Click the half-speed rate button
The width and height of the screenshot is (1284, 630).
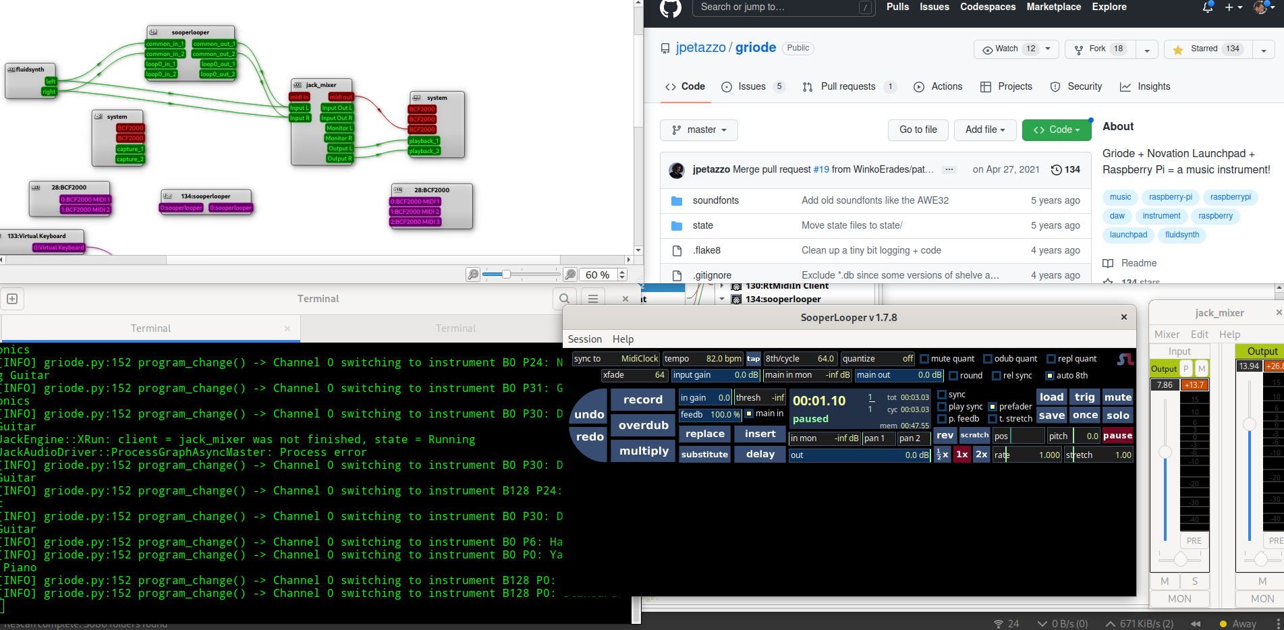click(x=942, y=455)
